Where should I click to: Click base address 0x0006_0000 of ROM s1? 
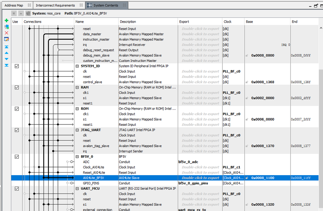point(263,119)
